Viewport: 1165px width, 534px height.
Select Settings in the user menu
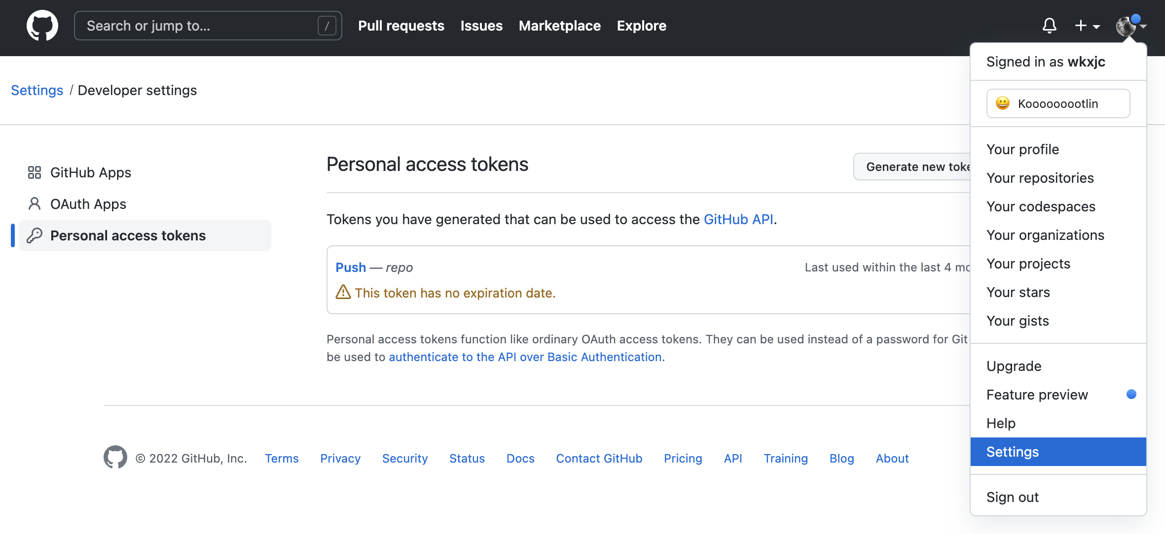click(x=1013, y=452)
